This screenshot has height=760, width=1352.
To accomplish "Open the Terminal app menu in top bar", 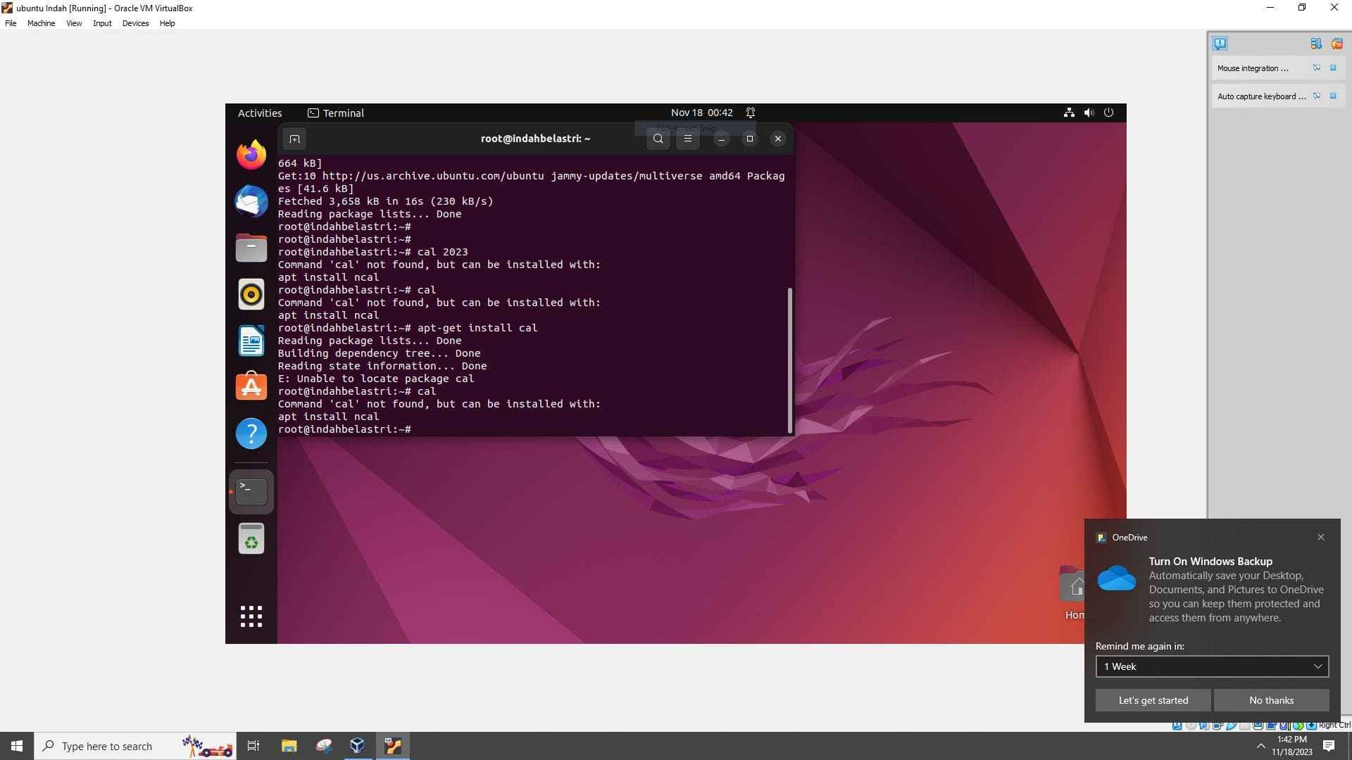I will pyautogui.click(x=336, y=113).
